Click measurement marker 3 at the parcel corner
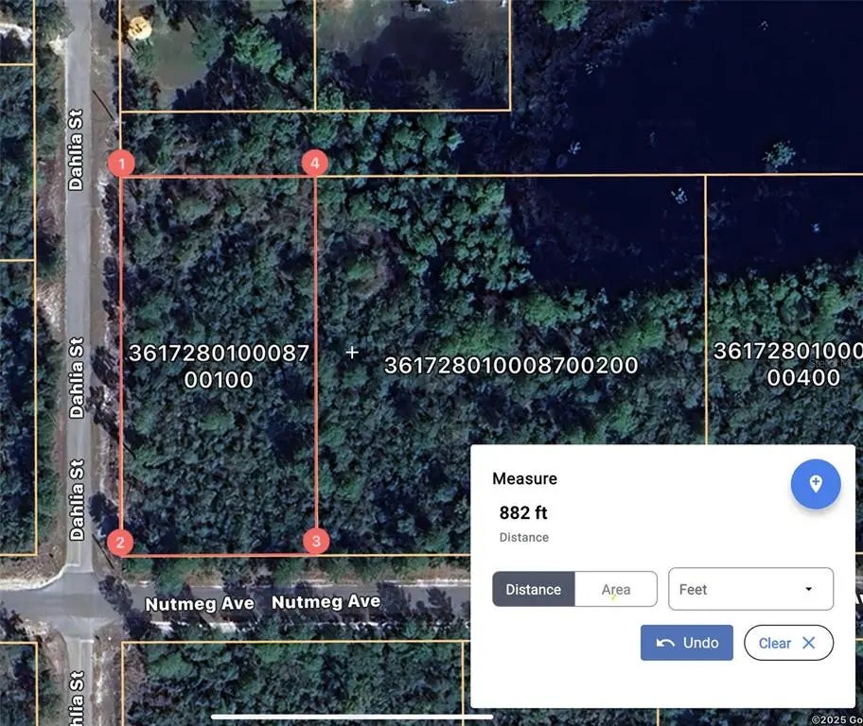This screenshot has width=863, height=726. (x=316, y=542)
